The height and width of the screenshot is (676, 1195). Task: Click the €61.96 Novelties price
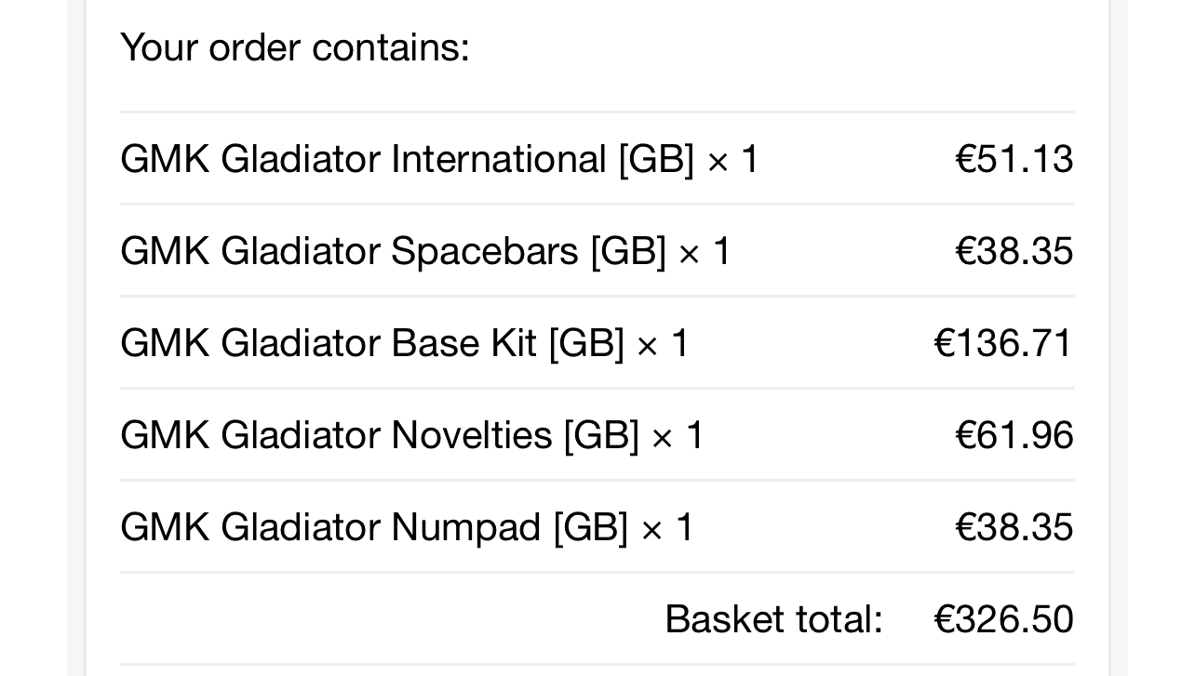[x=1014, y=435]
